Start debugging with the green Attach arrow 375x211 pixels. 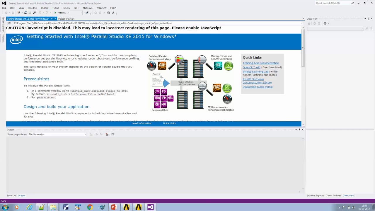(55, 13)
